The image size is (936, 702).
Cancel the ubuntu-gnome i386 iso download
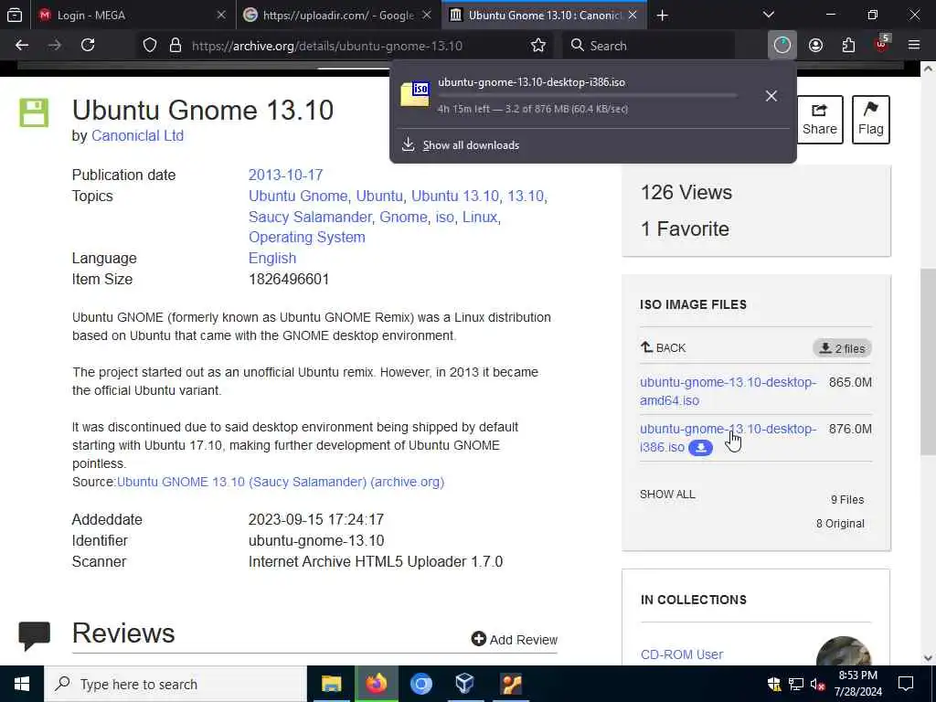(x=771, y=95)
